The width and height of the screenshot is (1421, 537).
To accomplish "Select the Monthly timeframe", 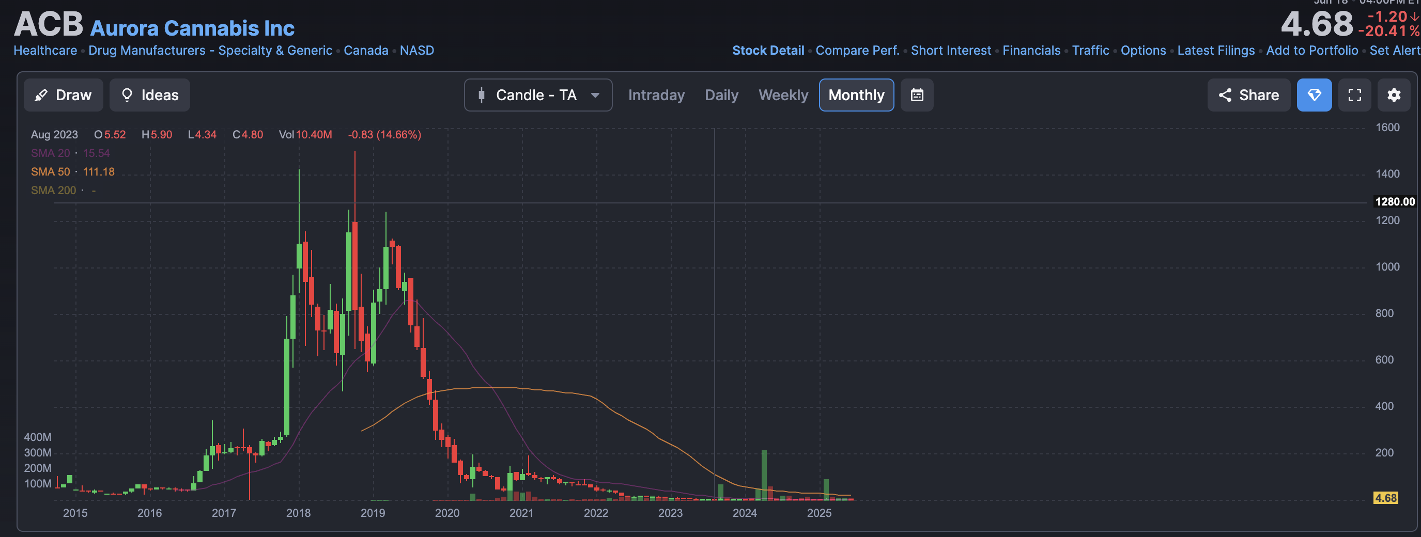I will click(856, 95).
